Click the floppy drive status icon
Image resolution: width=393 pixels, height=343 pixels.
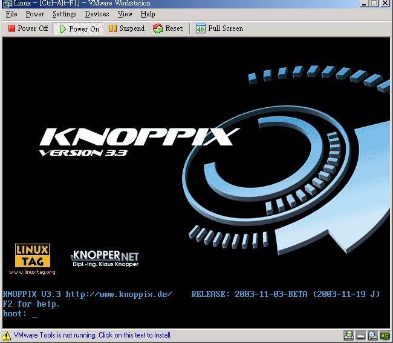tap(349, 336)
